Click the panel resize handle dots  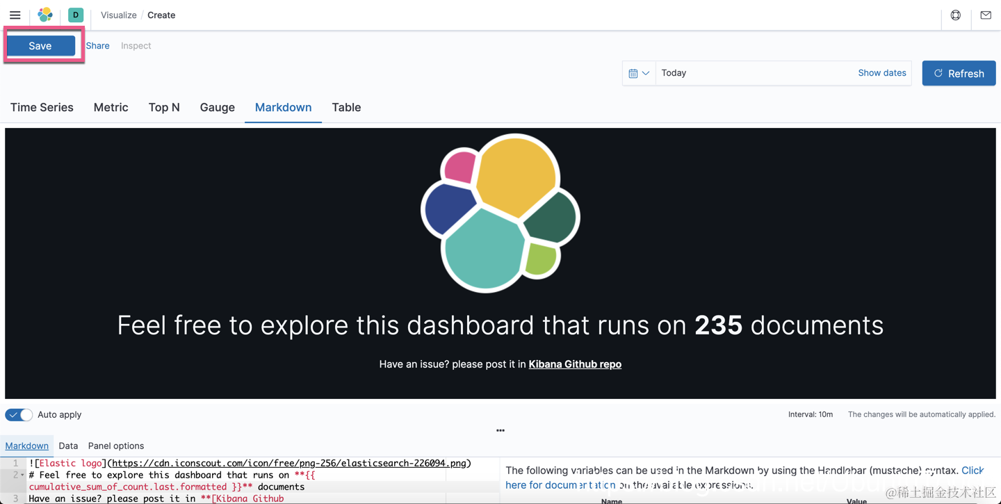[500, 430]
